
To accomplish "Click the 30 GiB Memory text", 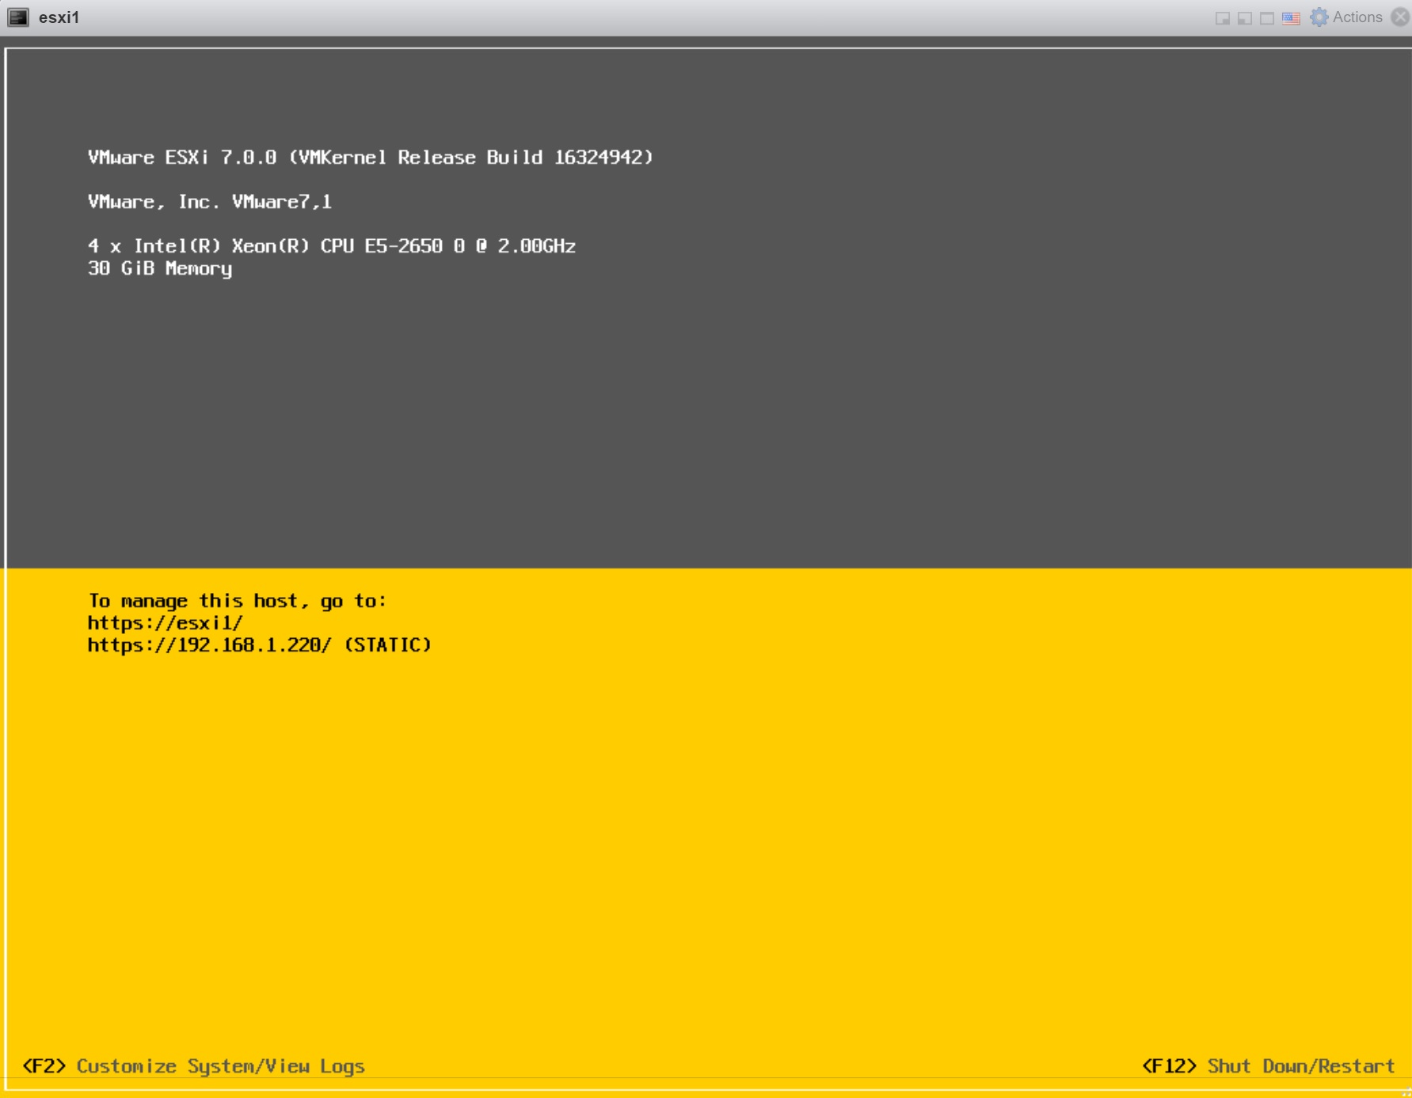I will pyautogui.click(x=160, y=269).
